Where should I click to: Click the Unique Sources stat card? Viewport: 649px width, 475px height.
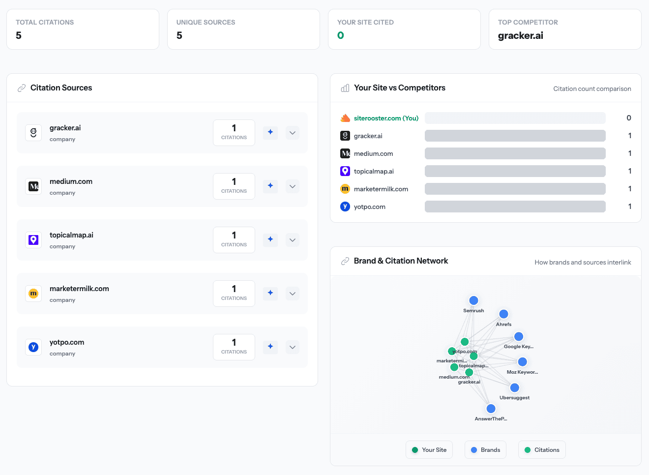click(243, 29)
